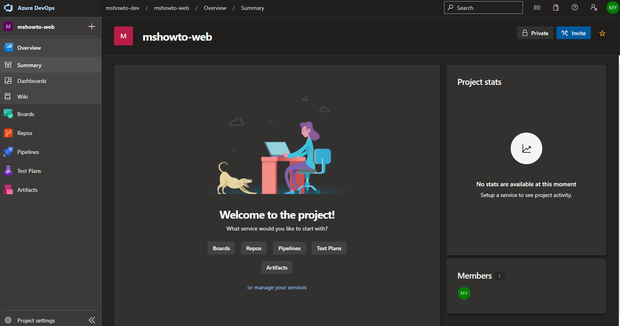Click the Pipelines service button in welcome panel
Image resolution: width=620 pixels, height=326 pixels.
pyautogui.click(x=290, y=248)
